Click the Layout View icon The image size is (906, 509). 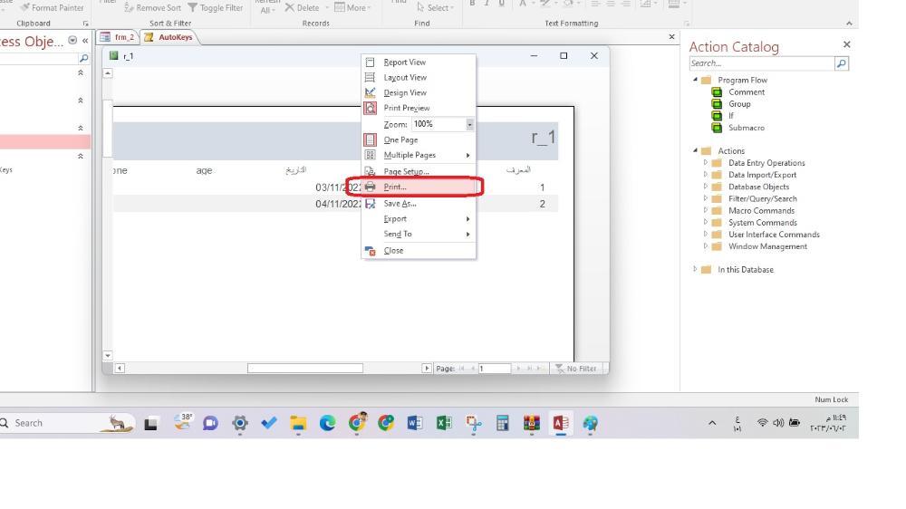[x=371, y=77]
